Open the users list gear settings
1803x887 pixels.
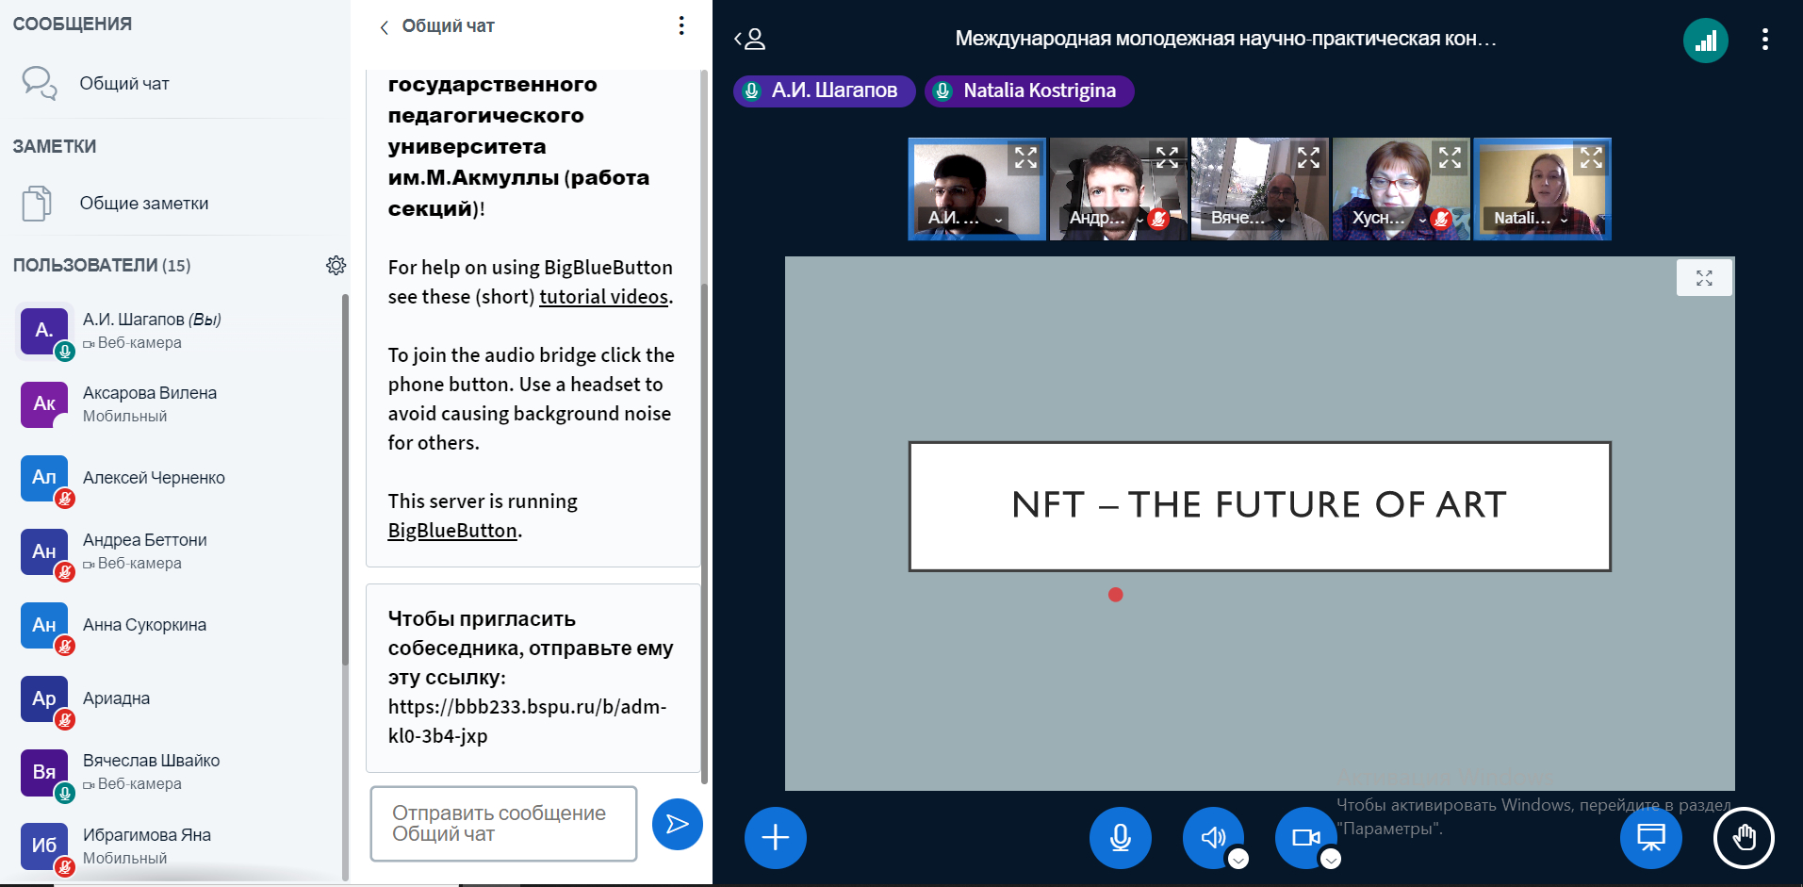[336, 266]
